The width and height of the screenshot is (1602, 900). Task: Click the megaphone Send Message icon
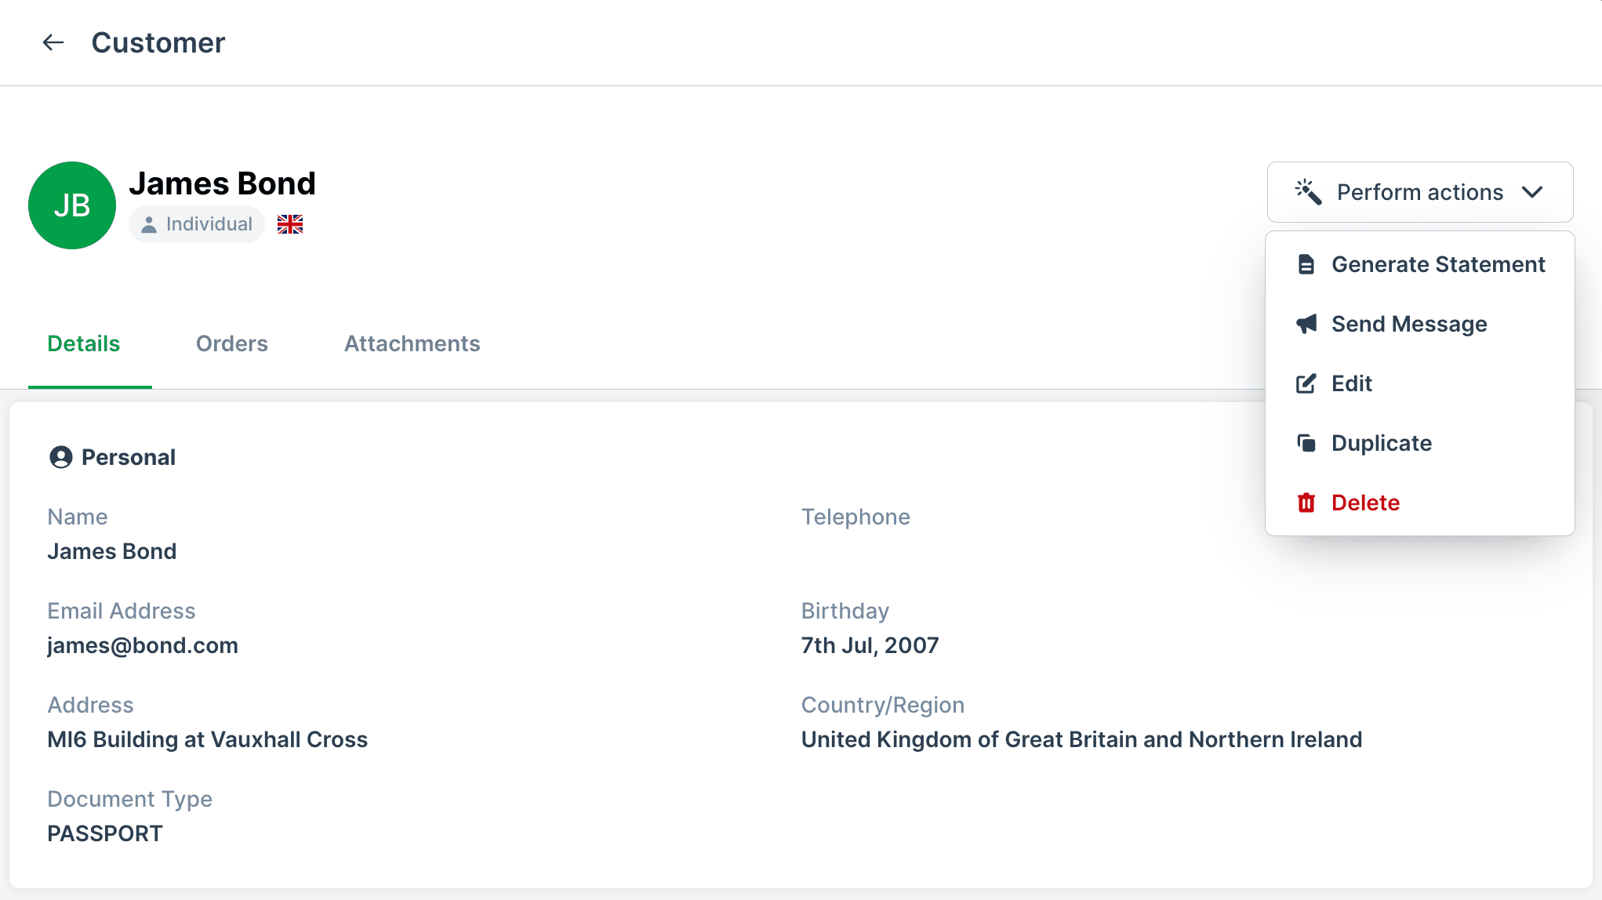point(1306,325)
